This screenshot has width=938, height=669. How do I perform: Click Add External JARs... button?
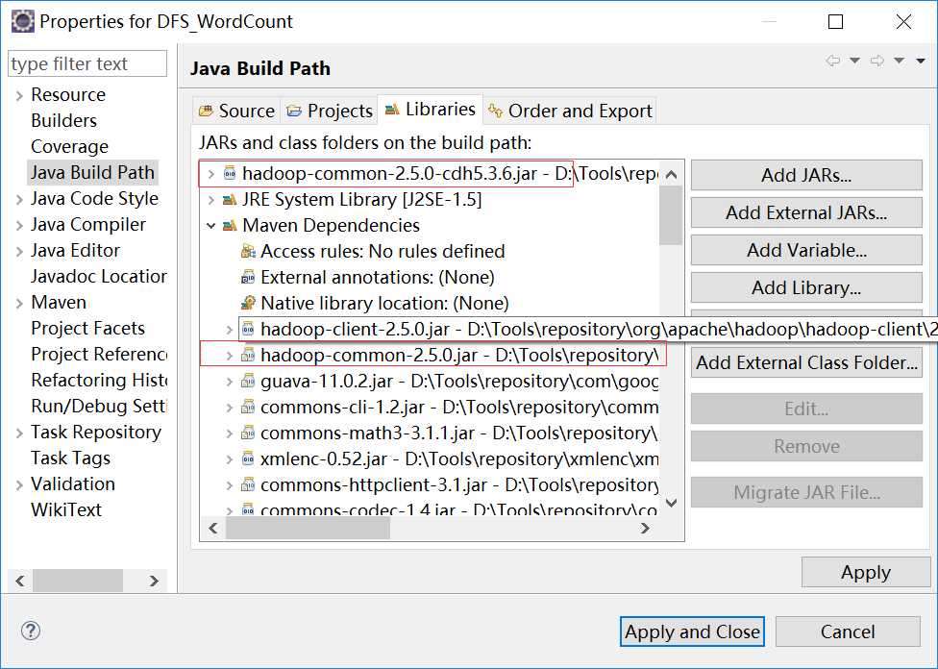pos(806,212)
